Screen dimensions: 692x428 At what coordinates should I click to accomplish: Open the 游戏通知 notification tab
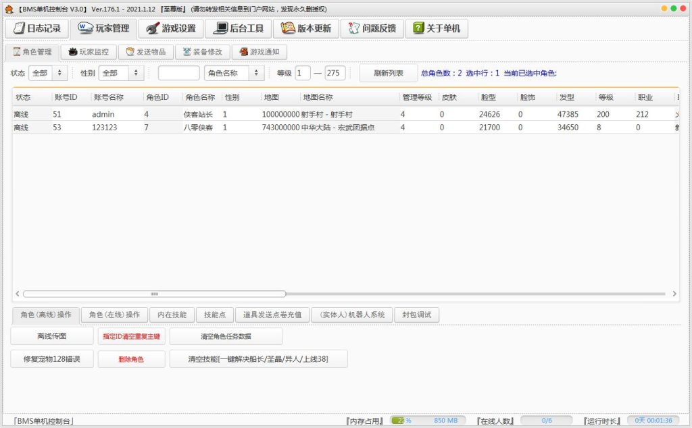pyautogui.click(x=259, y=51)
